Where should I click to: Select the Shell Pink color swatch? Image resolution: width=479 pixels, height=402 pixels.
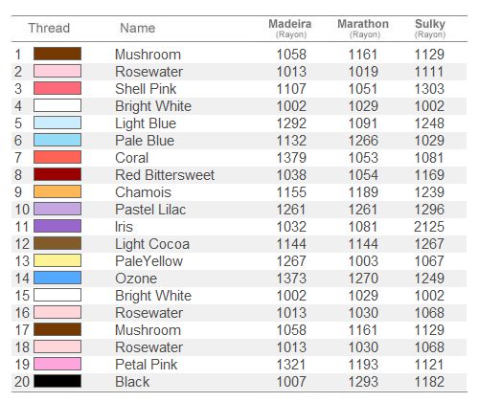click(x=57, y=88)
